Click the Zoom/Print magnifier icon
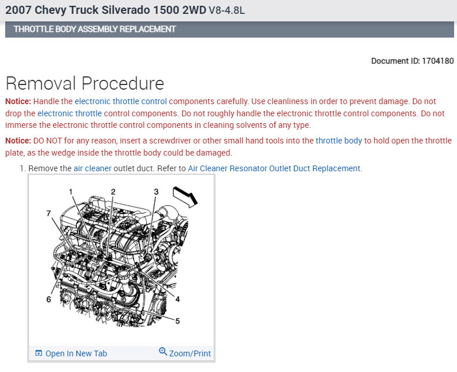Image resolution: width=457 pixels, height=372 pixels. [163, 352]
